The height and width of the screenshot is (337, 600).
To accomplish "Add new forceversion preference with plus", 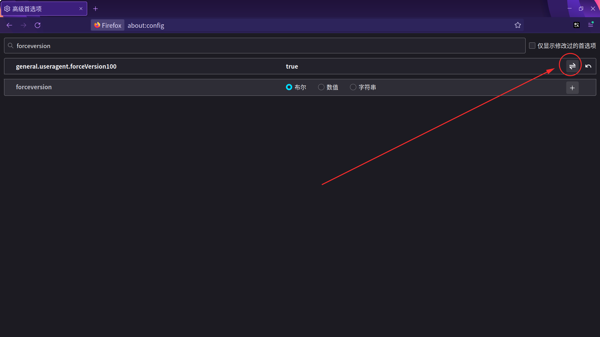I will click(x=572, y=88).
